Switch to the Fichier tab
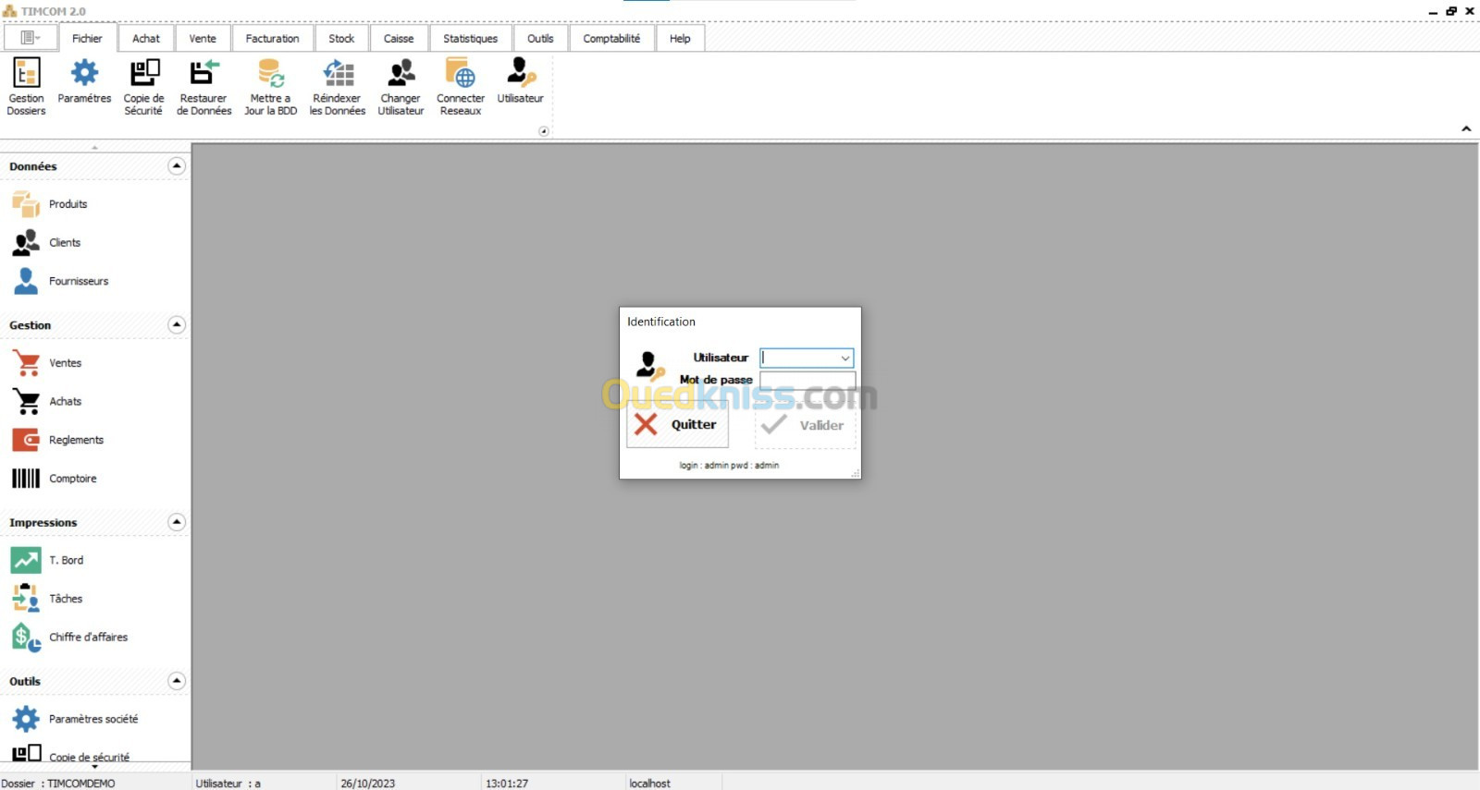This screenshot has width=1480, height=790. point(88,39)
